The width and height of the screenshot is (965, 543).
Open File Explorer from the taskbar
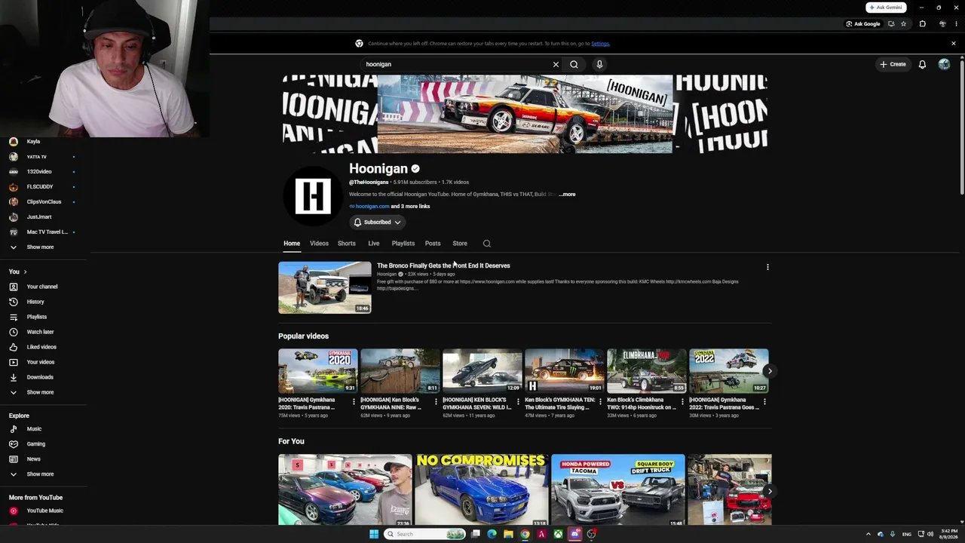point(509,534)
